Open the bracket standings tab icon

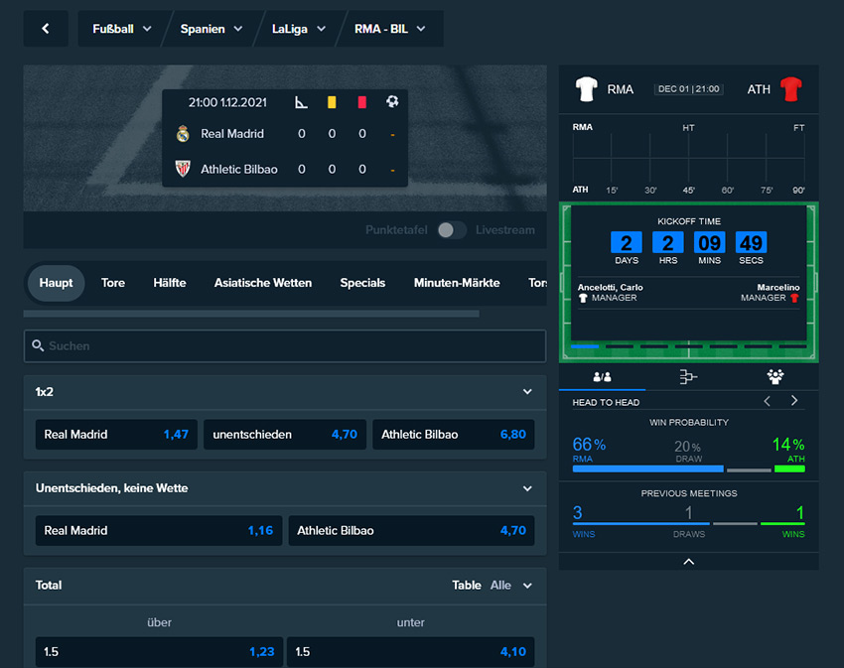[688, 377]
